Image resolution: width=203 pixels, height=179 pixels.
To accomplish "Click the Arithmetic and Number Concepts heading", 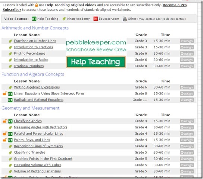I will point(35,28).
